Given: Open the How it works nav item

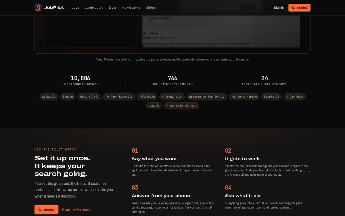Looking at the screenshot, I should point(131,7).
